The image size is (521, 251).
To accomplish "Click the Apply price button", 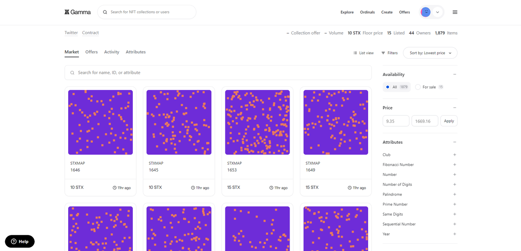I will click(x=449, y=121).
